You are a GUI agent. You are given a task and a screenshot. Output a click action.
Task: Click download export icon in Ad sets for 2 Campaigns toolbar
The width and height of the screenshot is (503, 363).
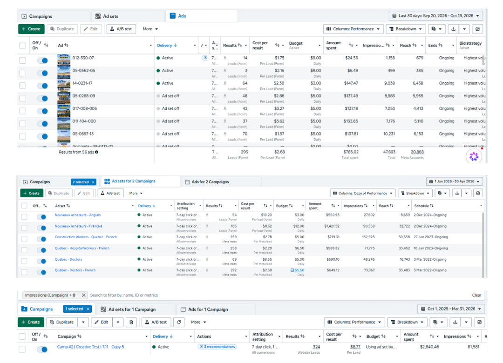(x=457, y=193)
